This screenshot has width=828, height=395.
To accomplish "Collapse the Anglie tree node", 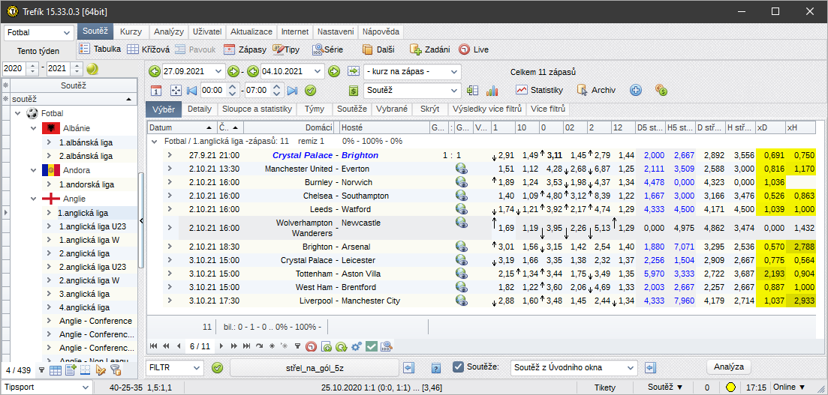I will coord(33,199).
